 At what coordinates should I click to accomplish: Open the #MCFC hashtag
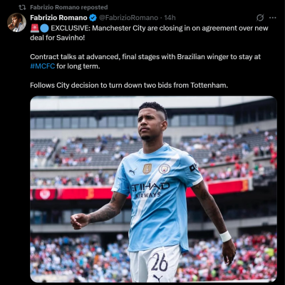pos(43,66)
